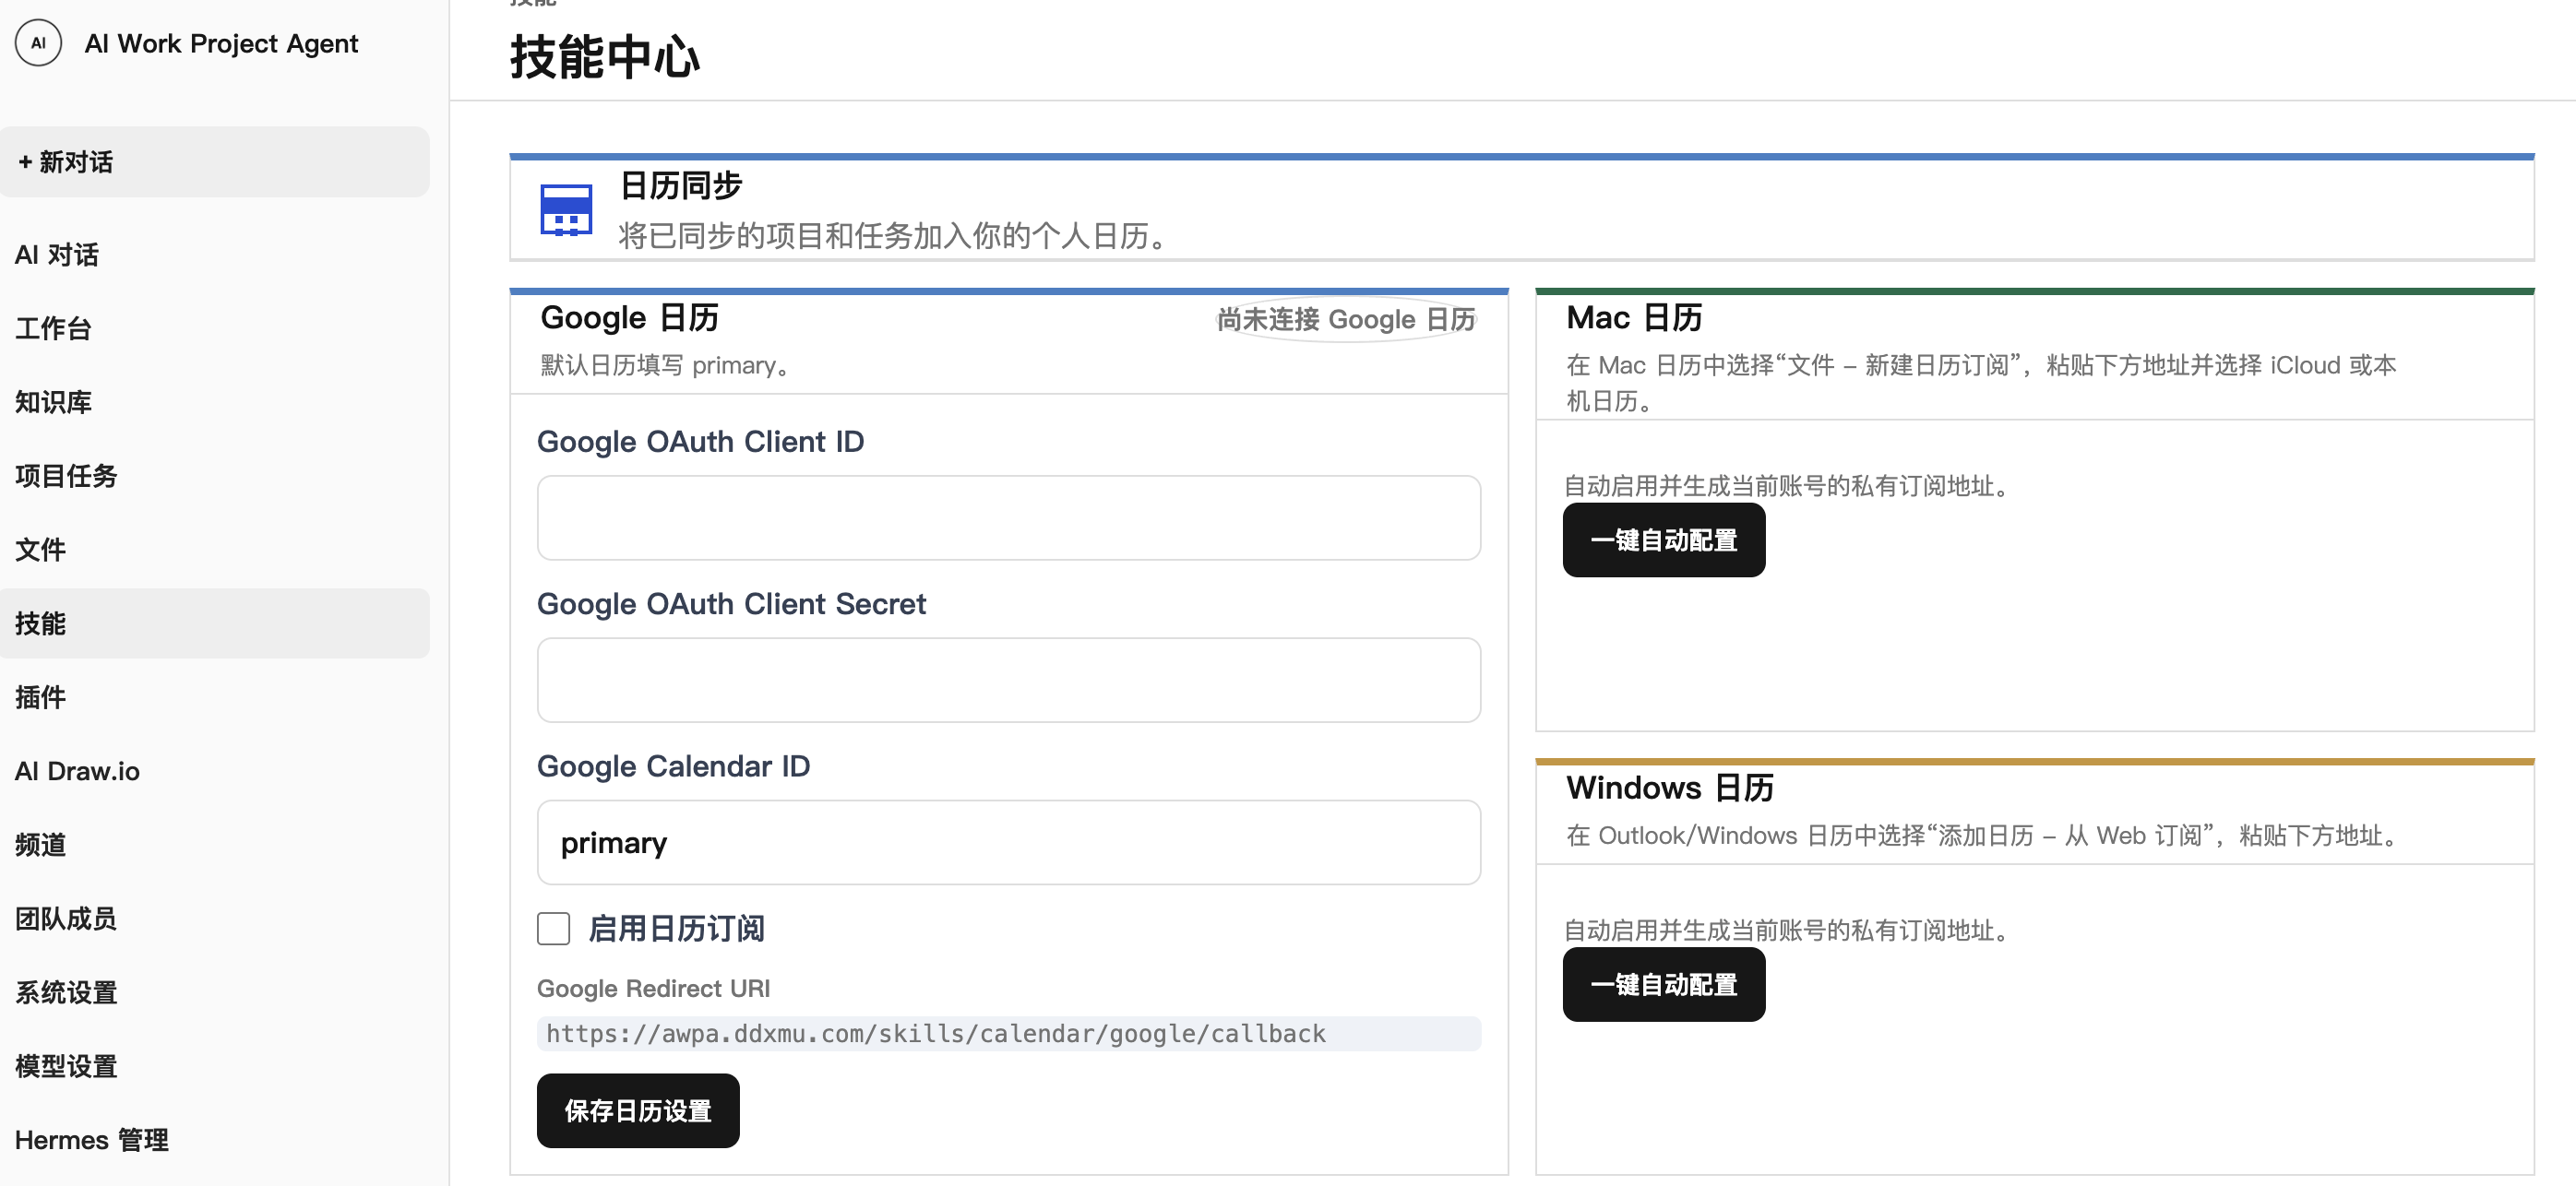The height and width of the screenshot is (1186, 2576).
Task: Click the 默认日历填写 primary hint text
Action: (x=666, y=366)
